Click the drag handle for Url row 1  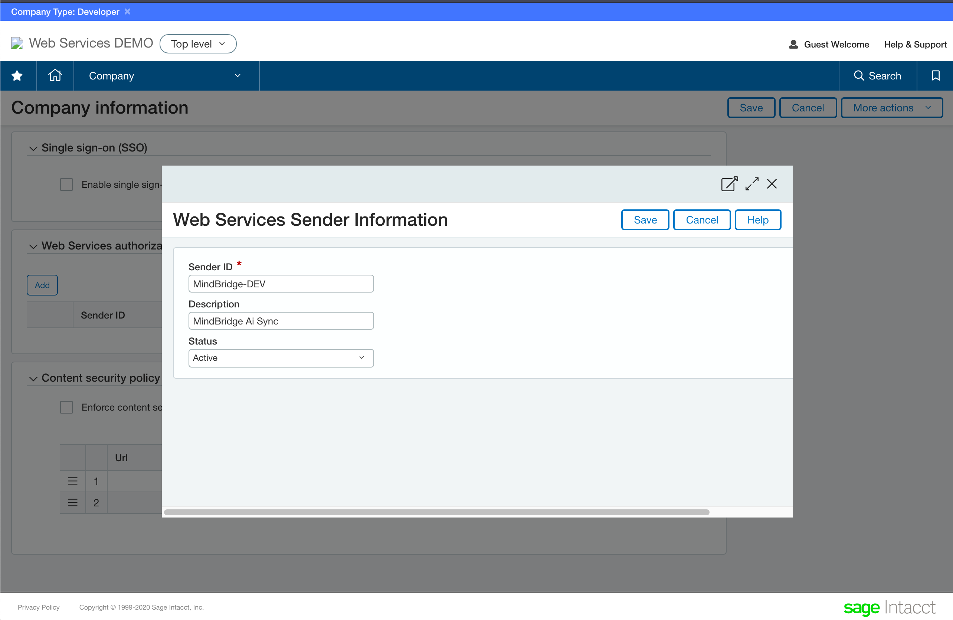(x=72, y=481)
